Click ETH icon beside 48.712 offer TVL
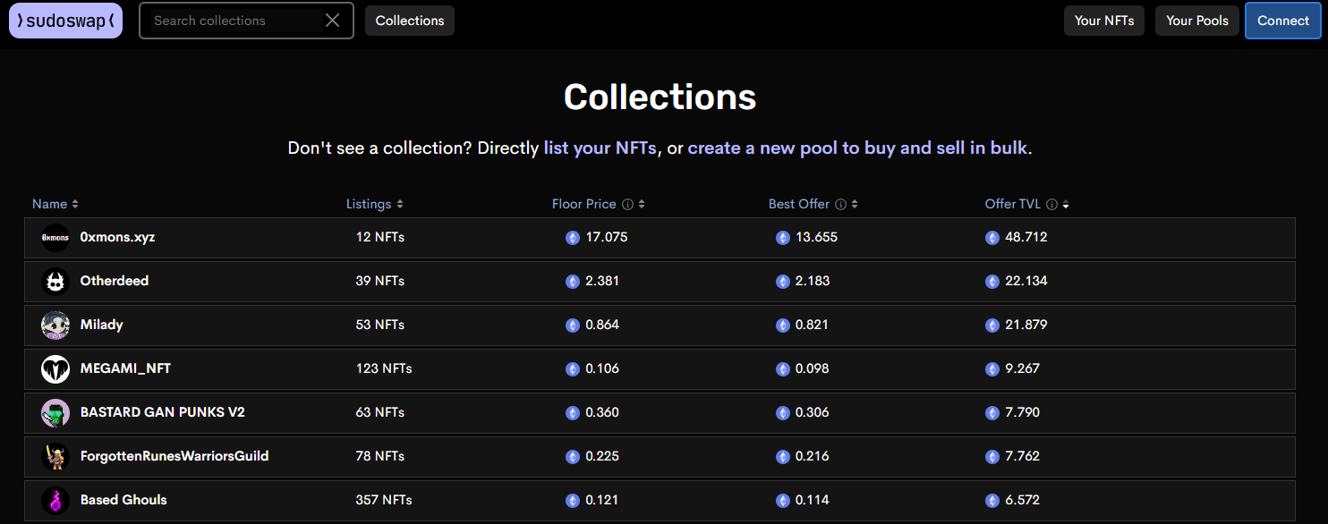This screenshot has width=1328, height=524. coord(992,238)
